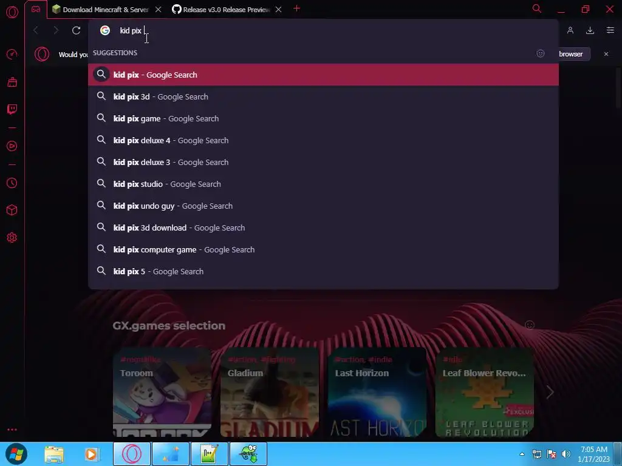
Task: Open the Gladium game card
Action: pyautogui.click(x=269, y=393)
